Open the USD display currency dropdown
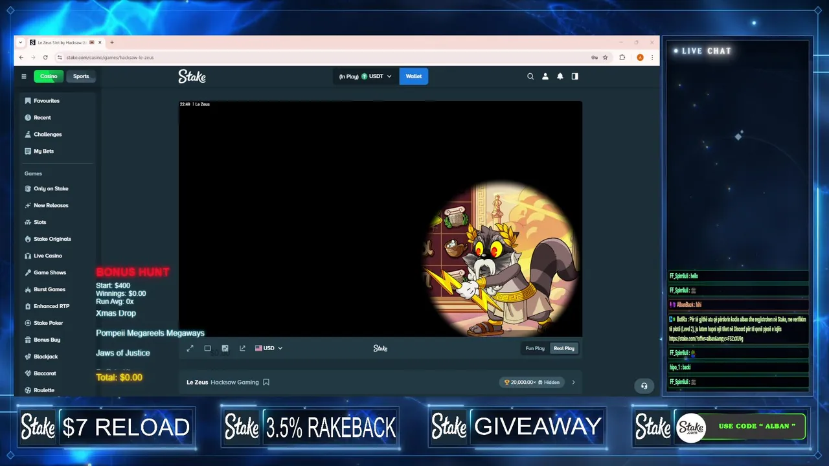 point(269,348)
